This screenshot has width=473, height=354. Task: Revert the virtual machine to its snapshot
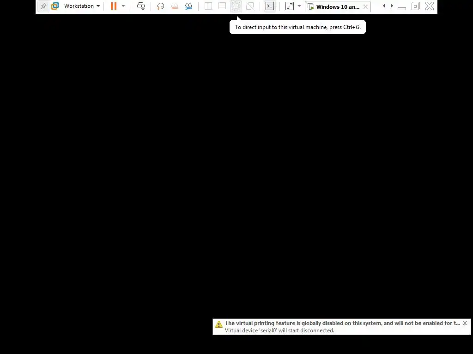(x=175, y=6)
